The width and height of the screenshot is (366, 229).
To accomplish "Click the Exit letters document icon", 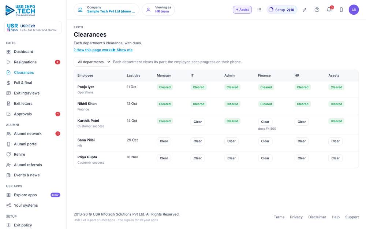I will [8, 104].
